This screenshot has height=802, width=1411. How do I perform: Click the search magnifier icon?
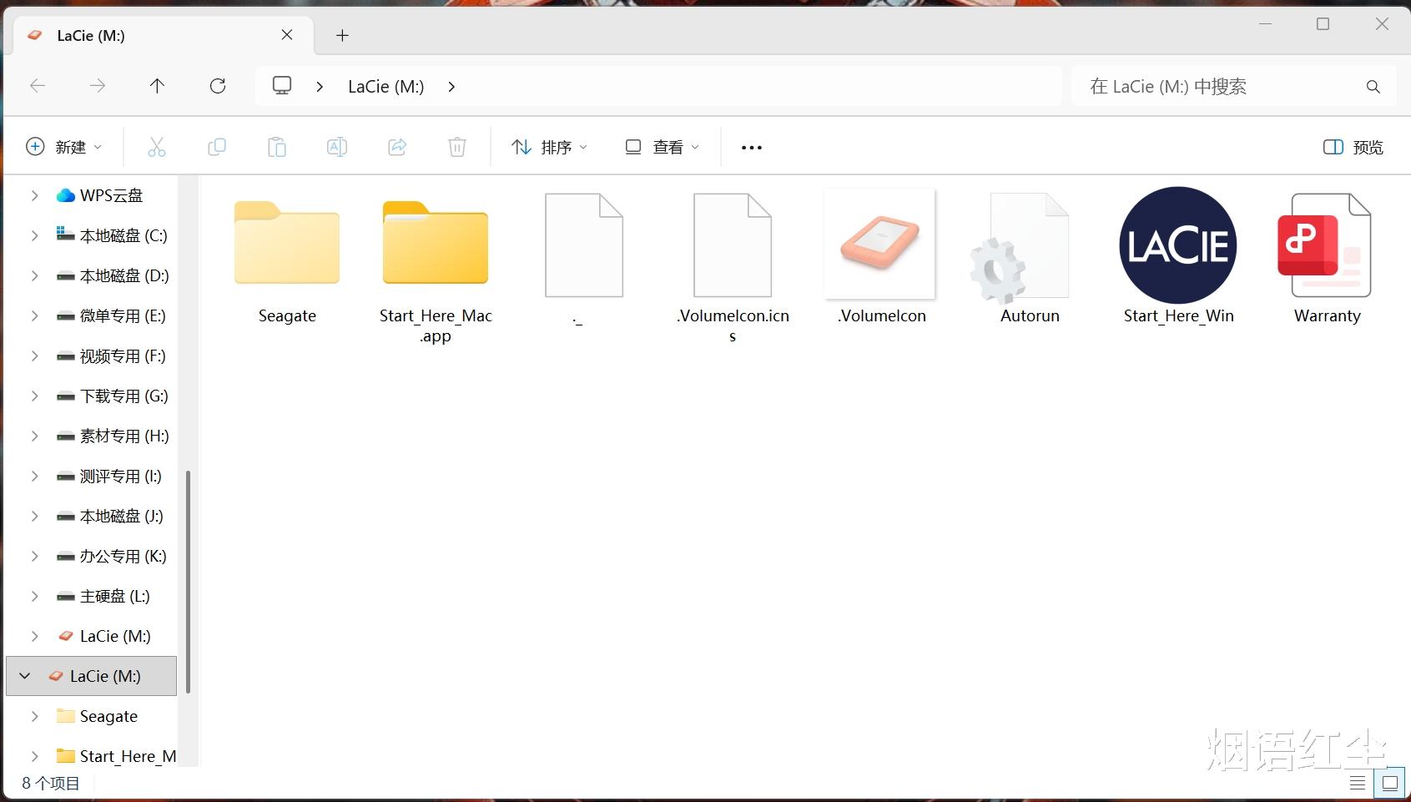click(1373, 87)
